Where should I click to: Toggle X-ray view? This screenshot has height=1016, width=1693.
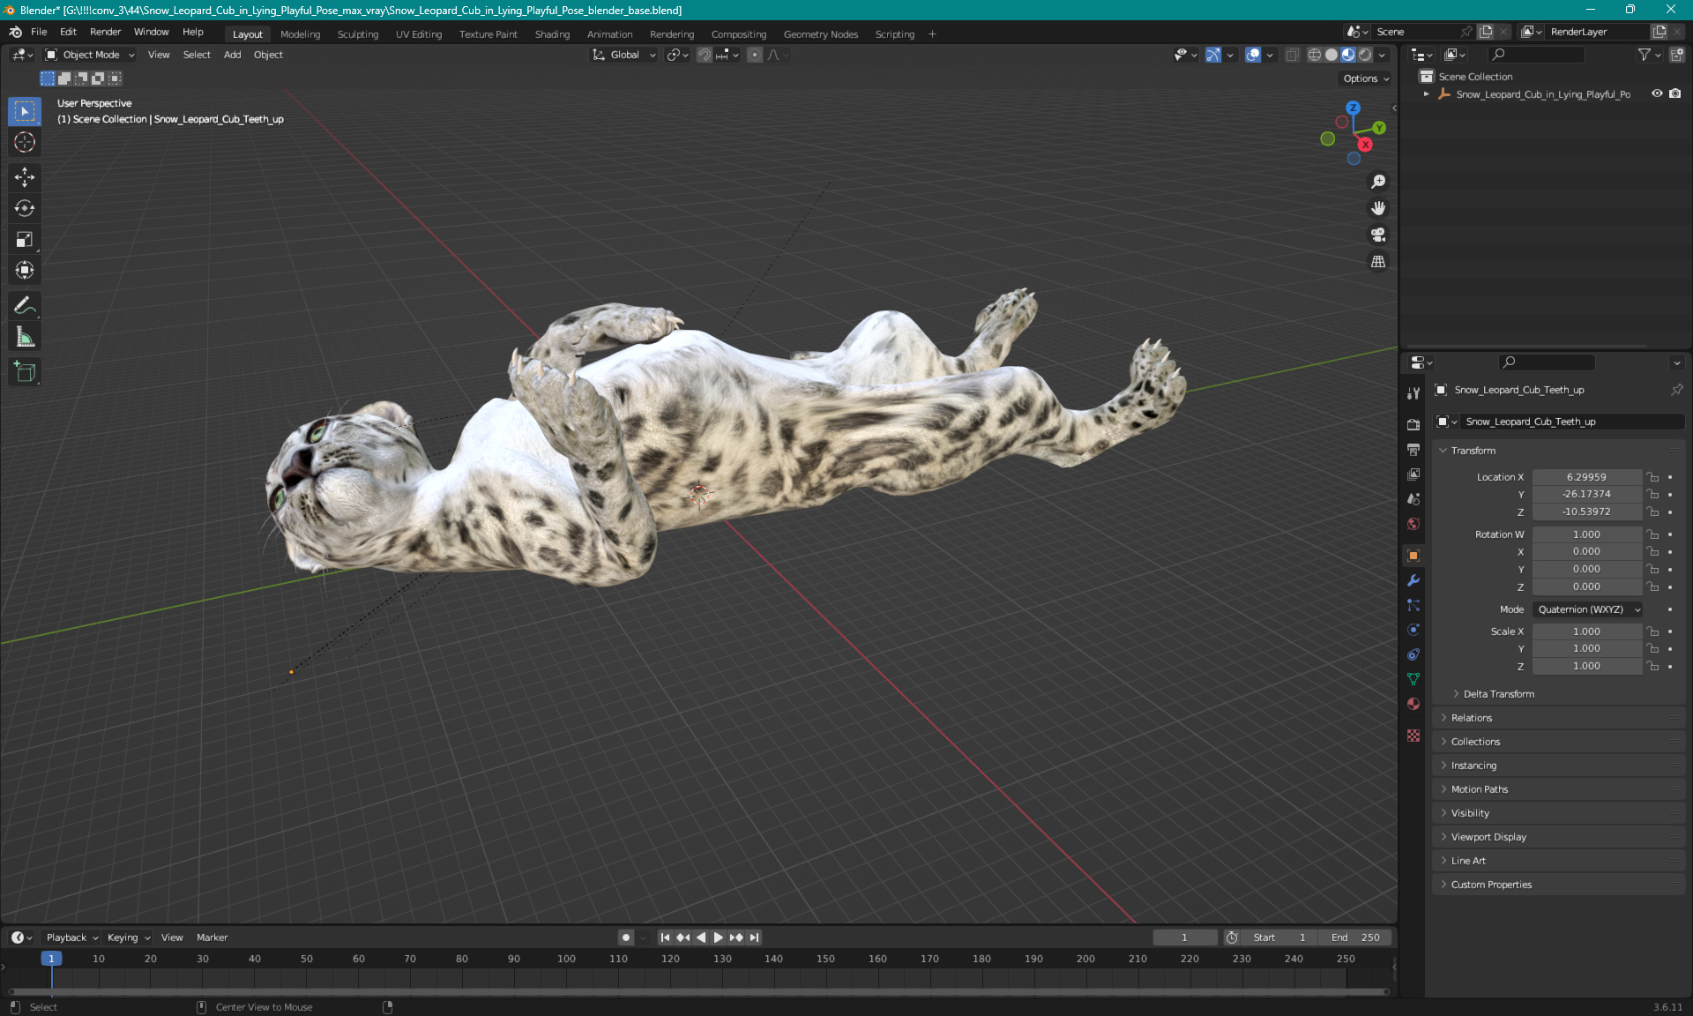[1292, 55]
